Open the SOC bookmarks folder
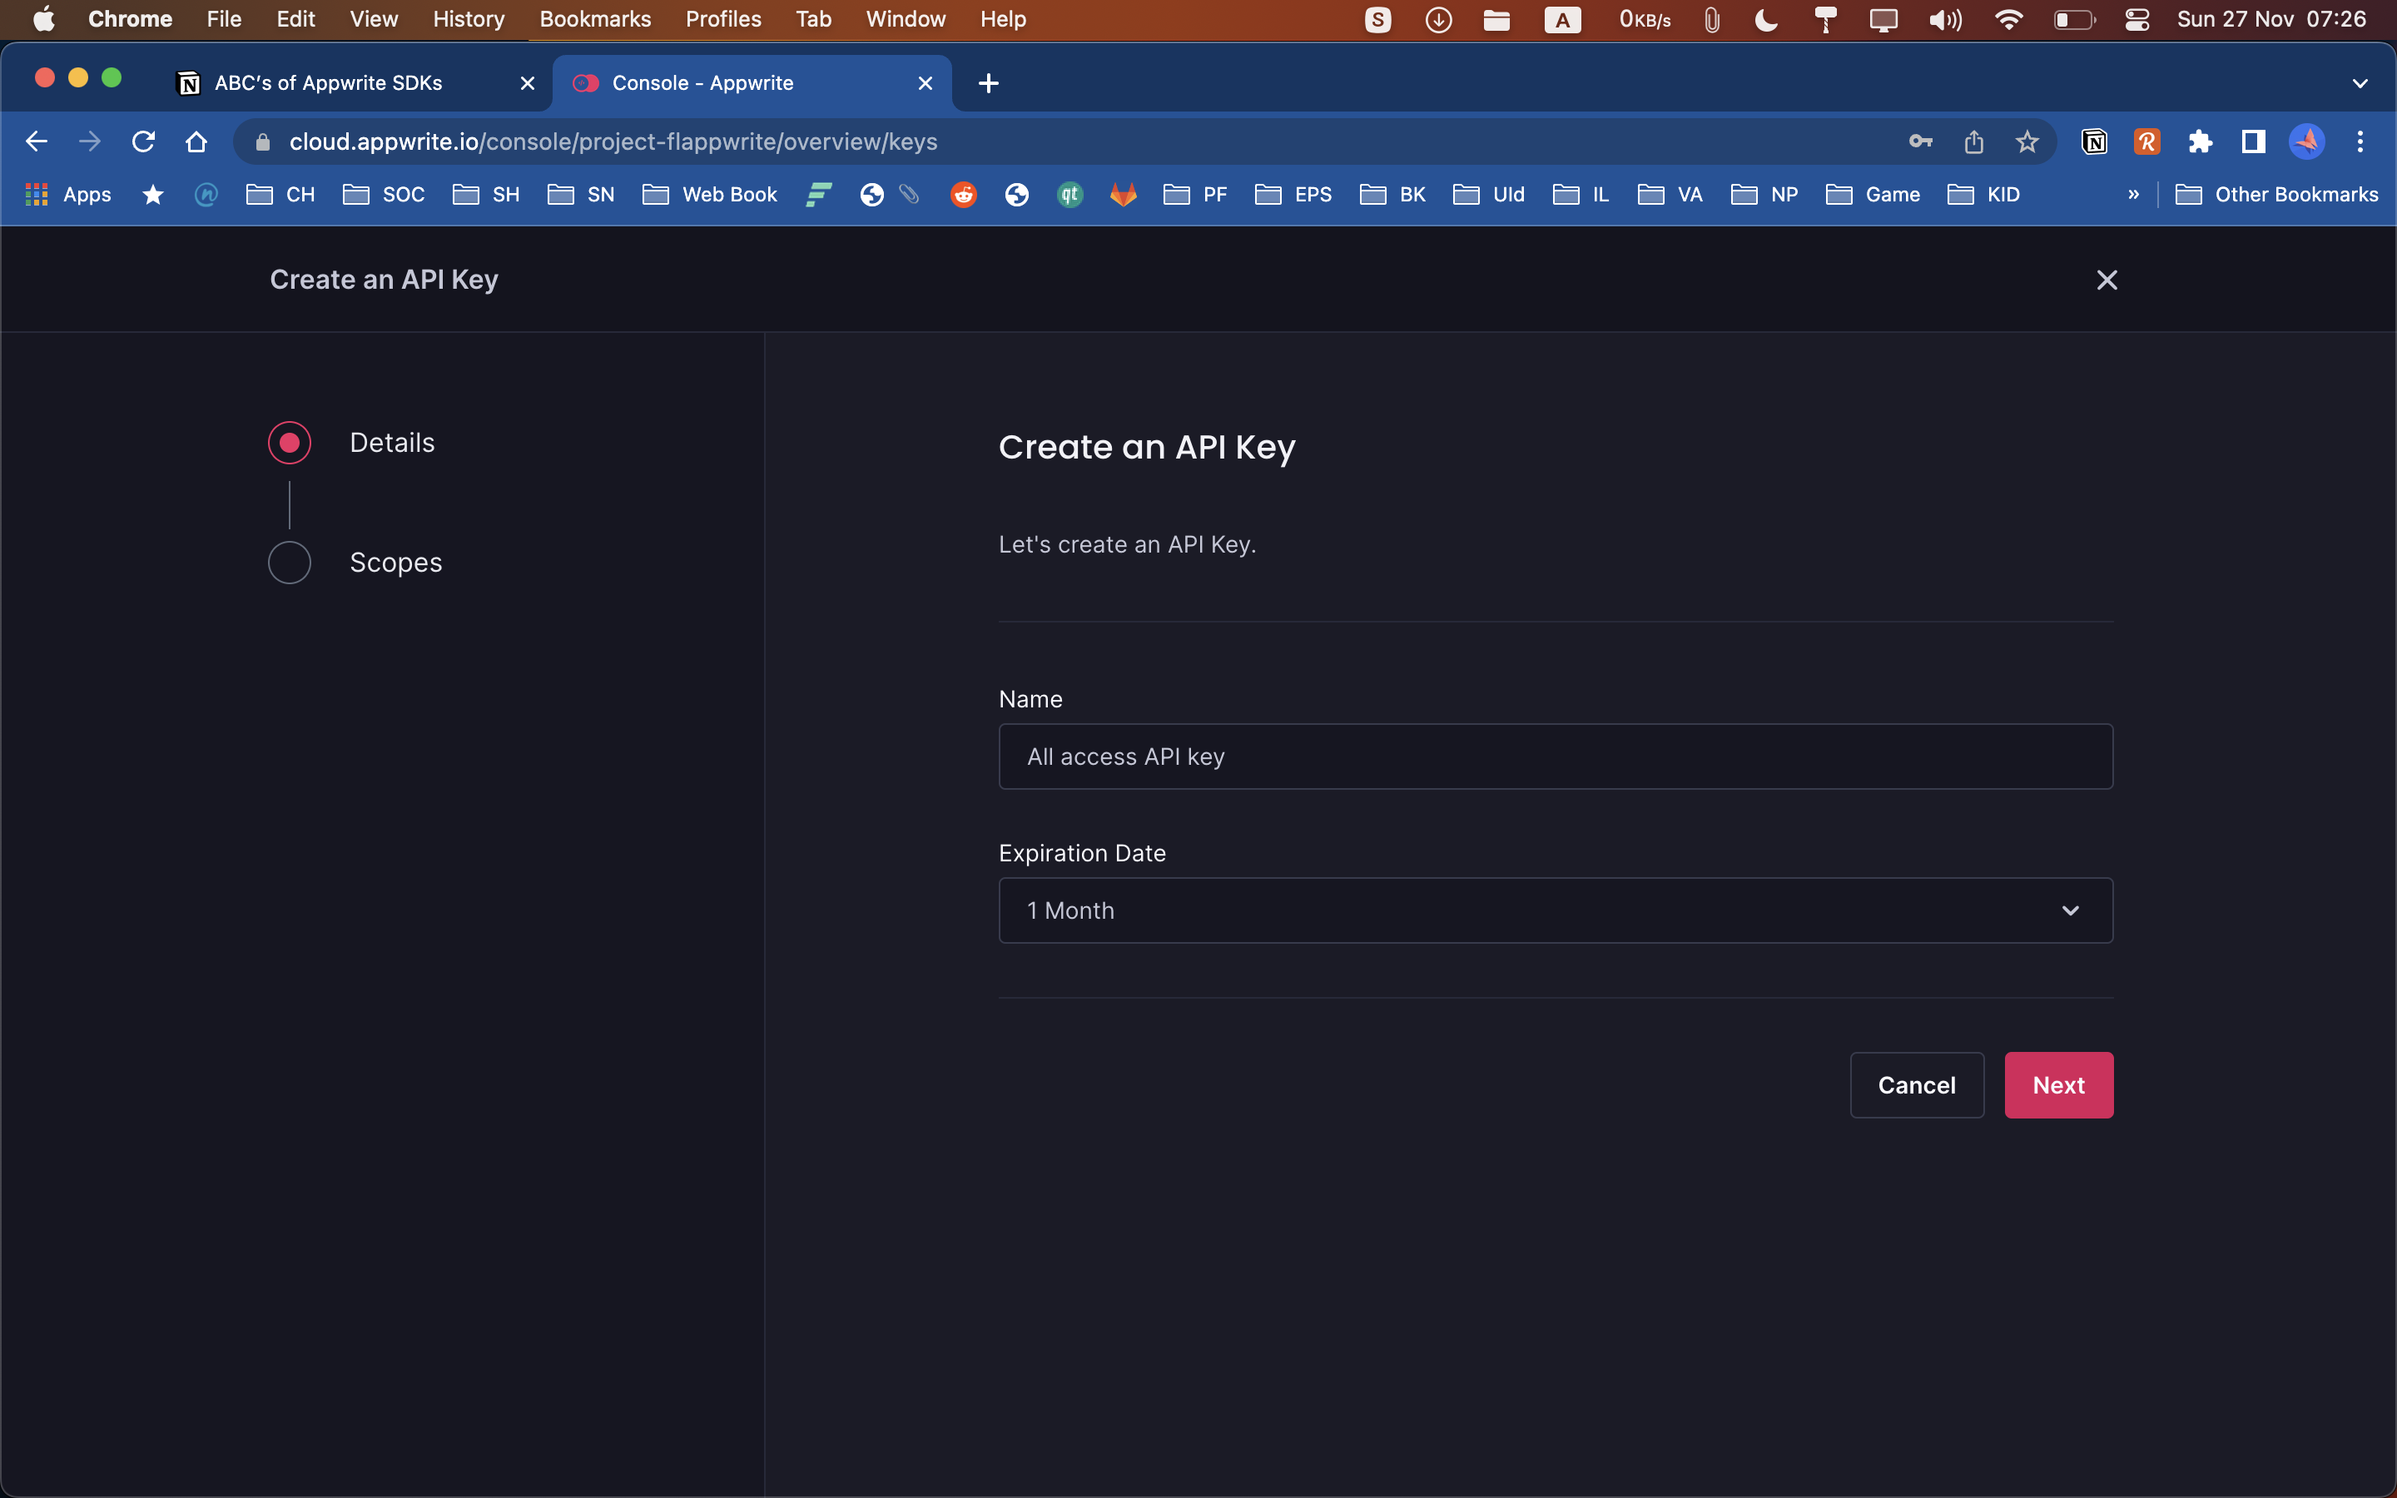This screenshot has width=2397, height=1498. tap(384, 194)
